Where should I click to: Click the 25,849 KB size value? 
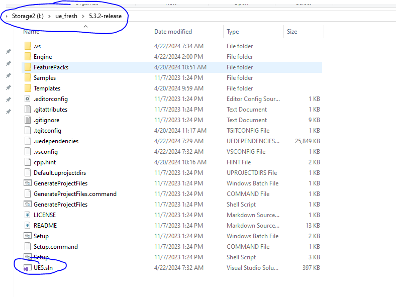tap(308, 141)
